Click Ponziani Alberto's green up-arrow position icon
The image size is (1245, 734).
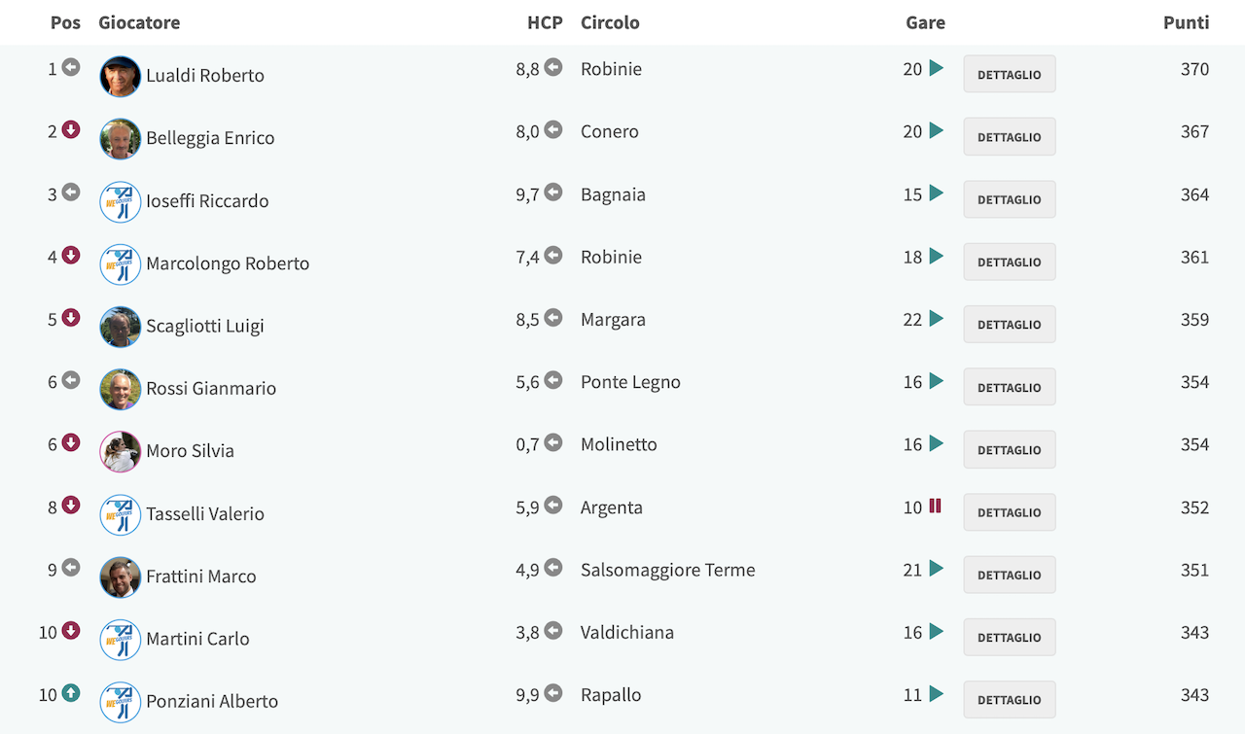(71, 693)
